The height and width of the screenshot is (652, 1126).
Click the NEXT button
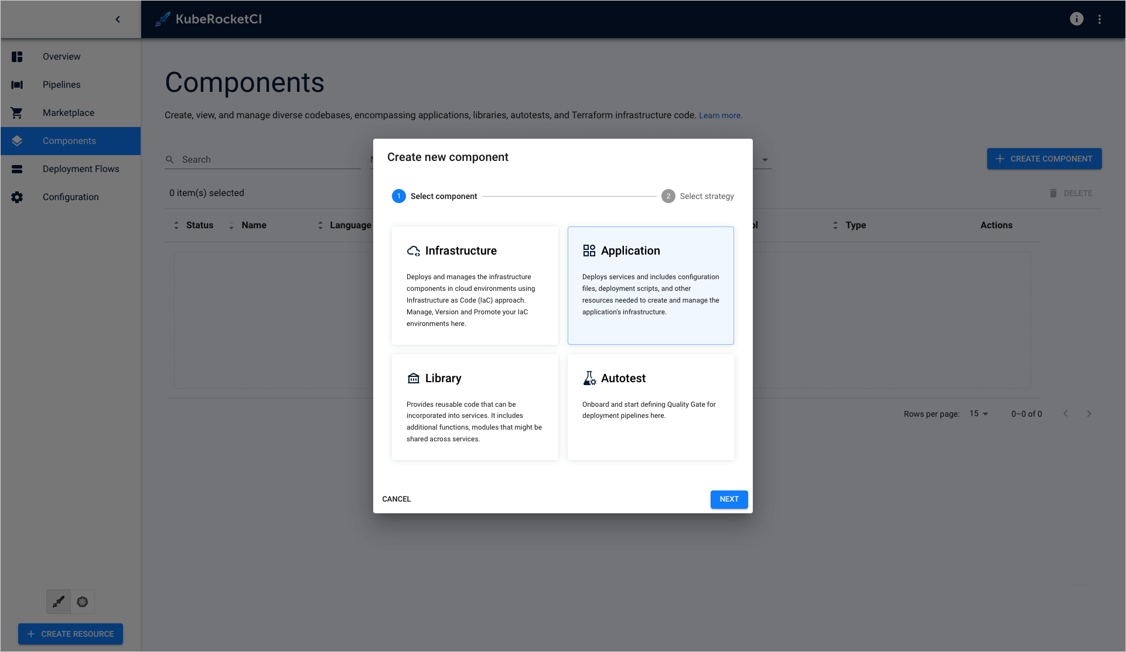(729, 499)
